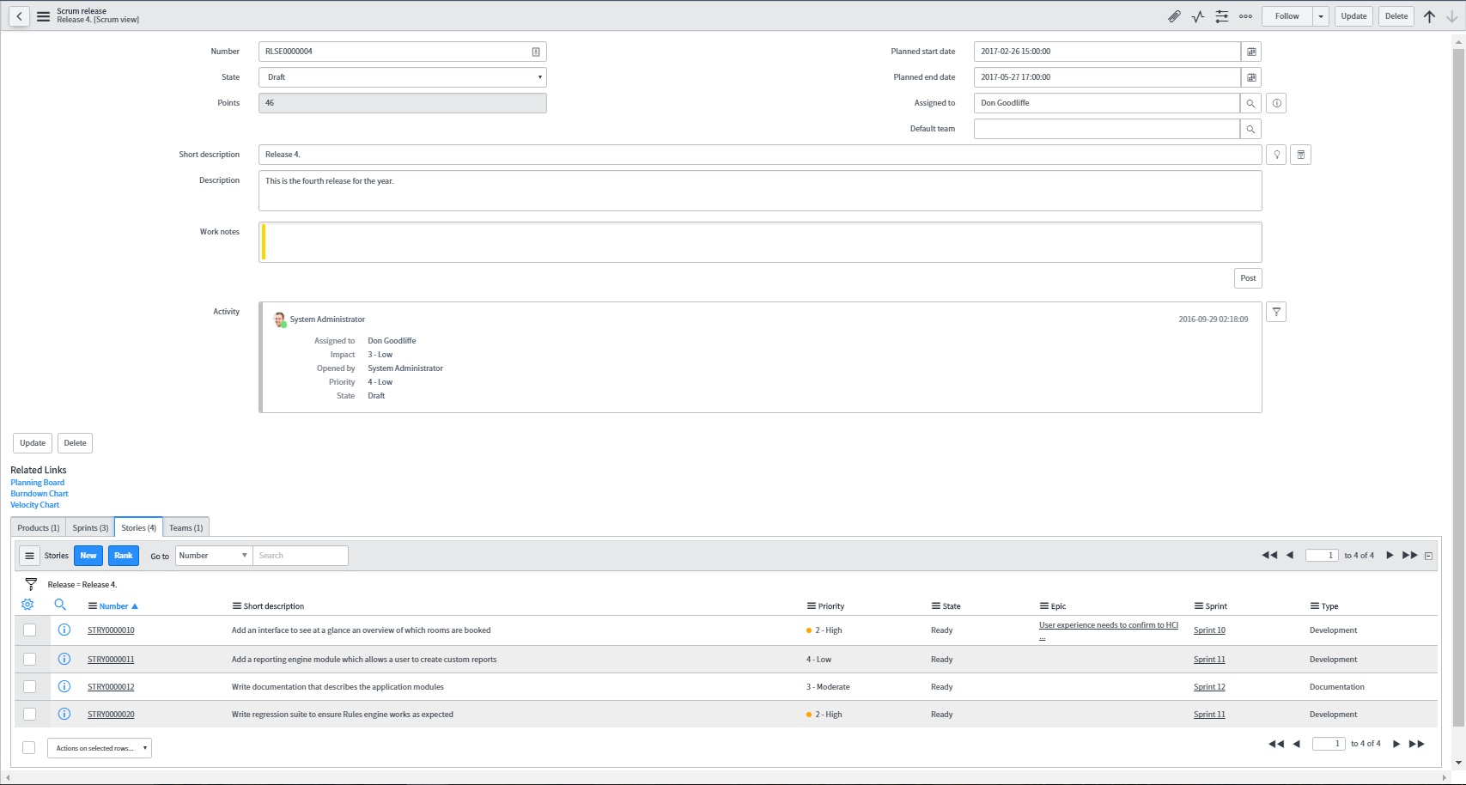Open Sprint column options menu
The image size is (1466, 785).
[x=1198, y=605]
